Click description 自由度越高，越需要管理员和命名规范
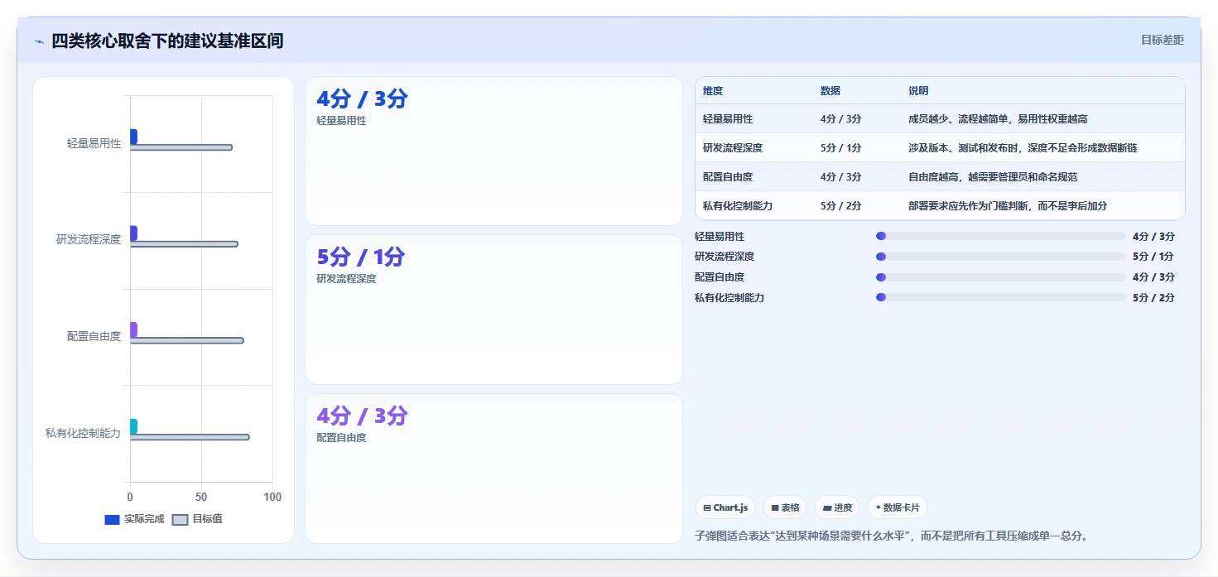 pos(993,177)
